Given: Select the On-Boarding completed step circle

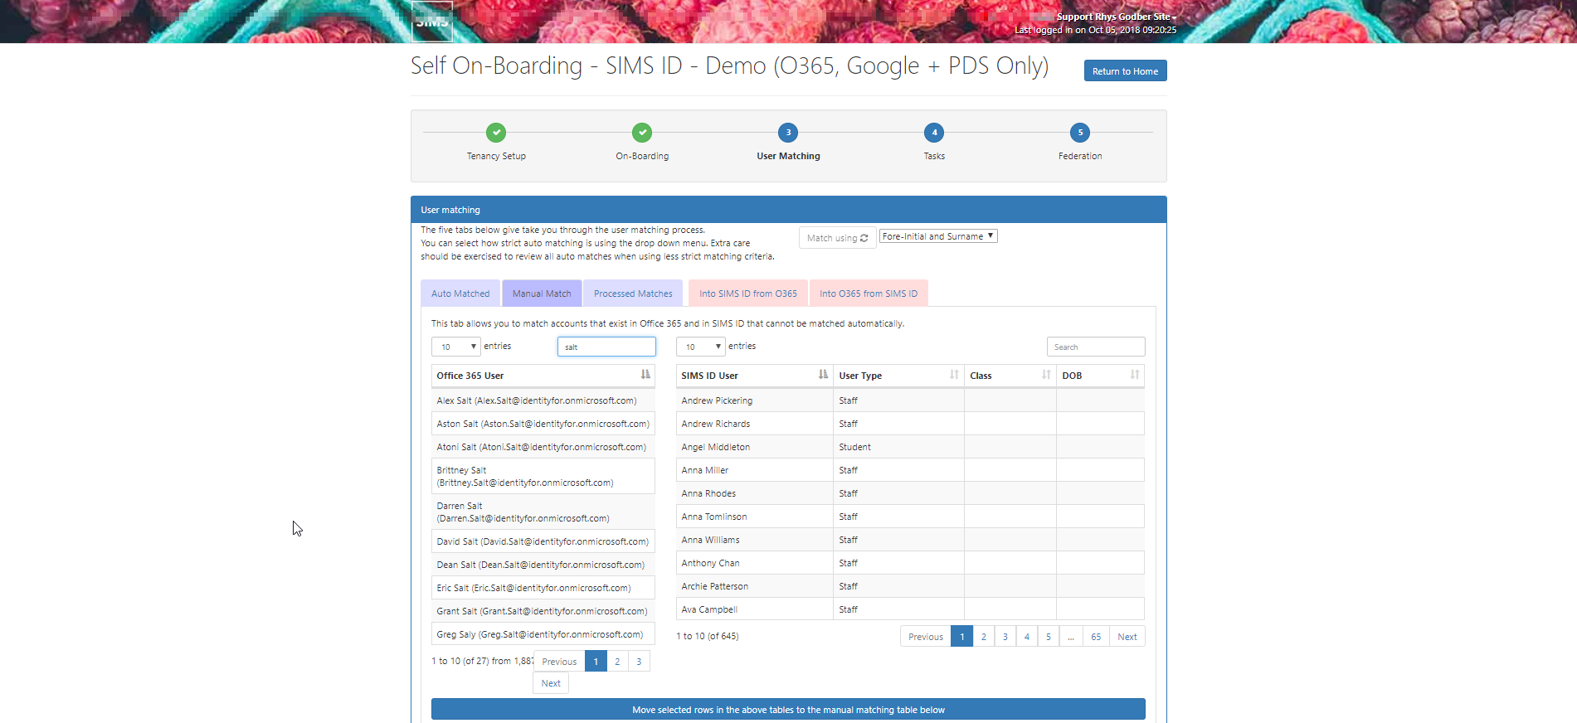Looking at the screenshot, I should click(642, 133).
